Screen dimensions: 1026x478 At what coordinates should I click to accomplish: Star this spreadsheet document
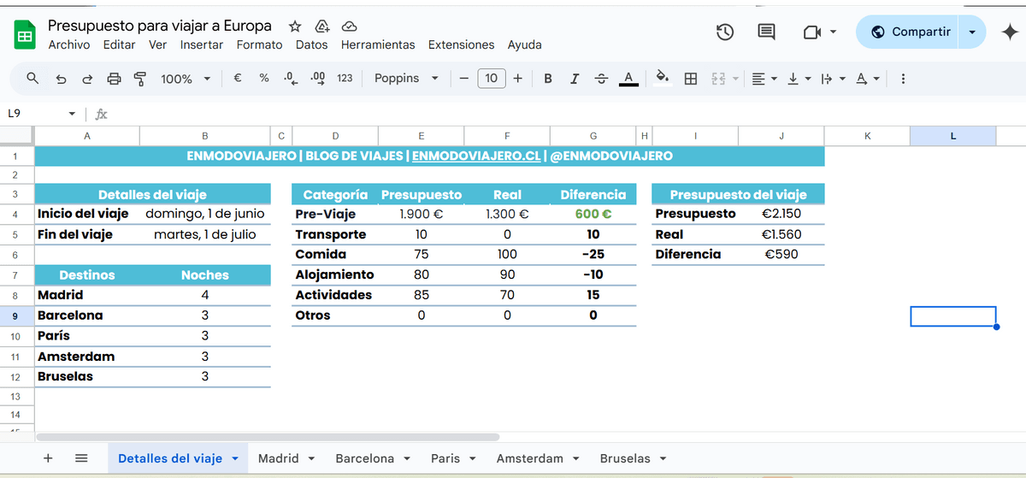(x=295, y=27)
